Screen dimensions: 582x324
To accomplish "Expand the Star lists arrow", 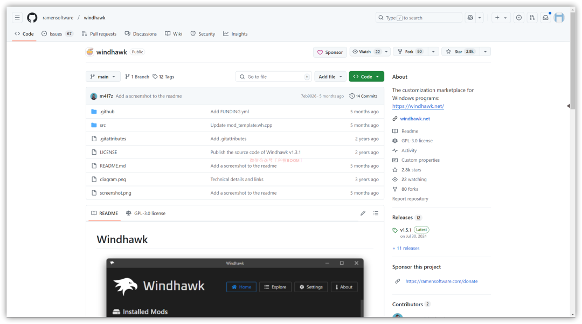I will coord(485,52).
